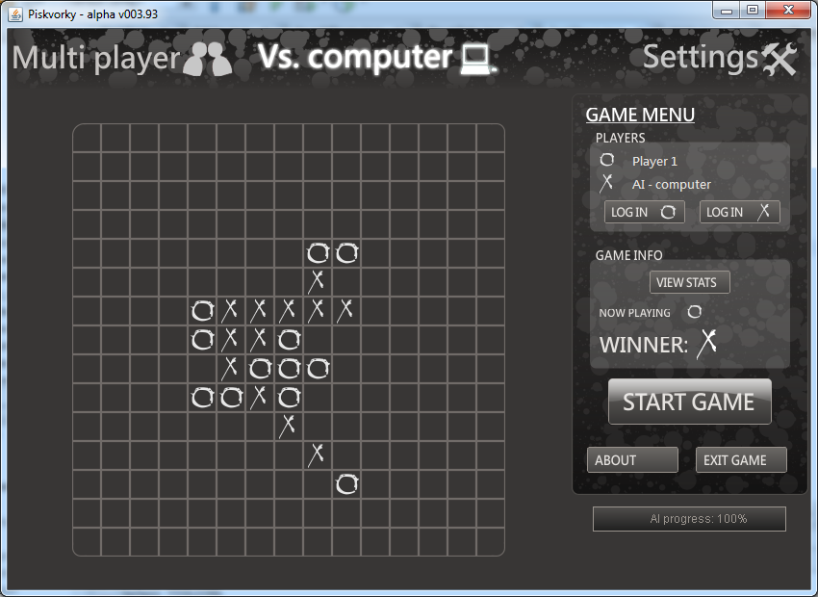Open VIEW STATS
This screenshot has width=818, height=597.
pos(690,282)
